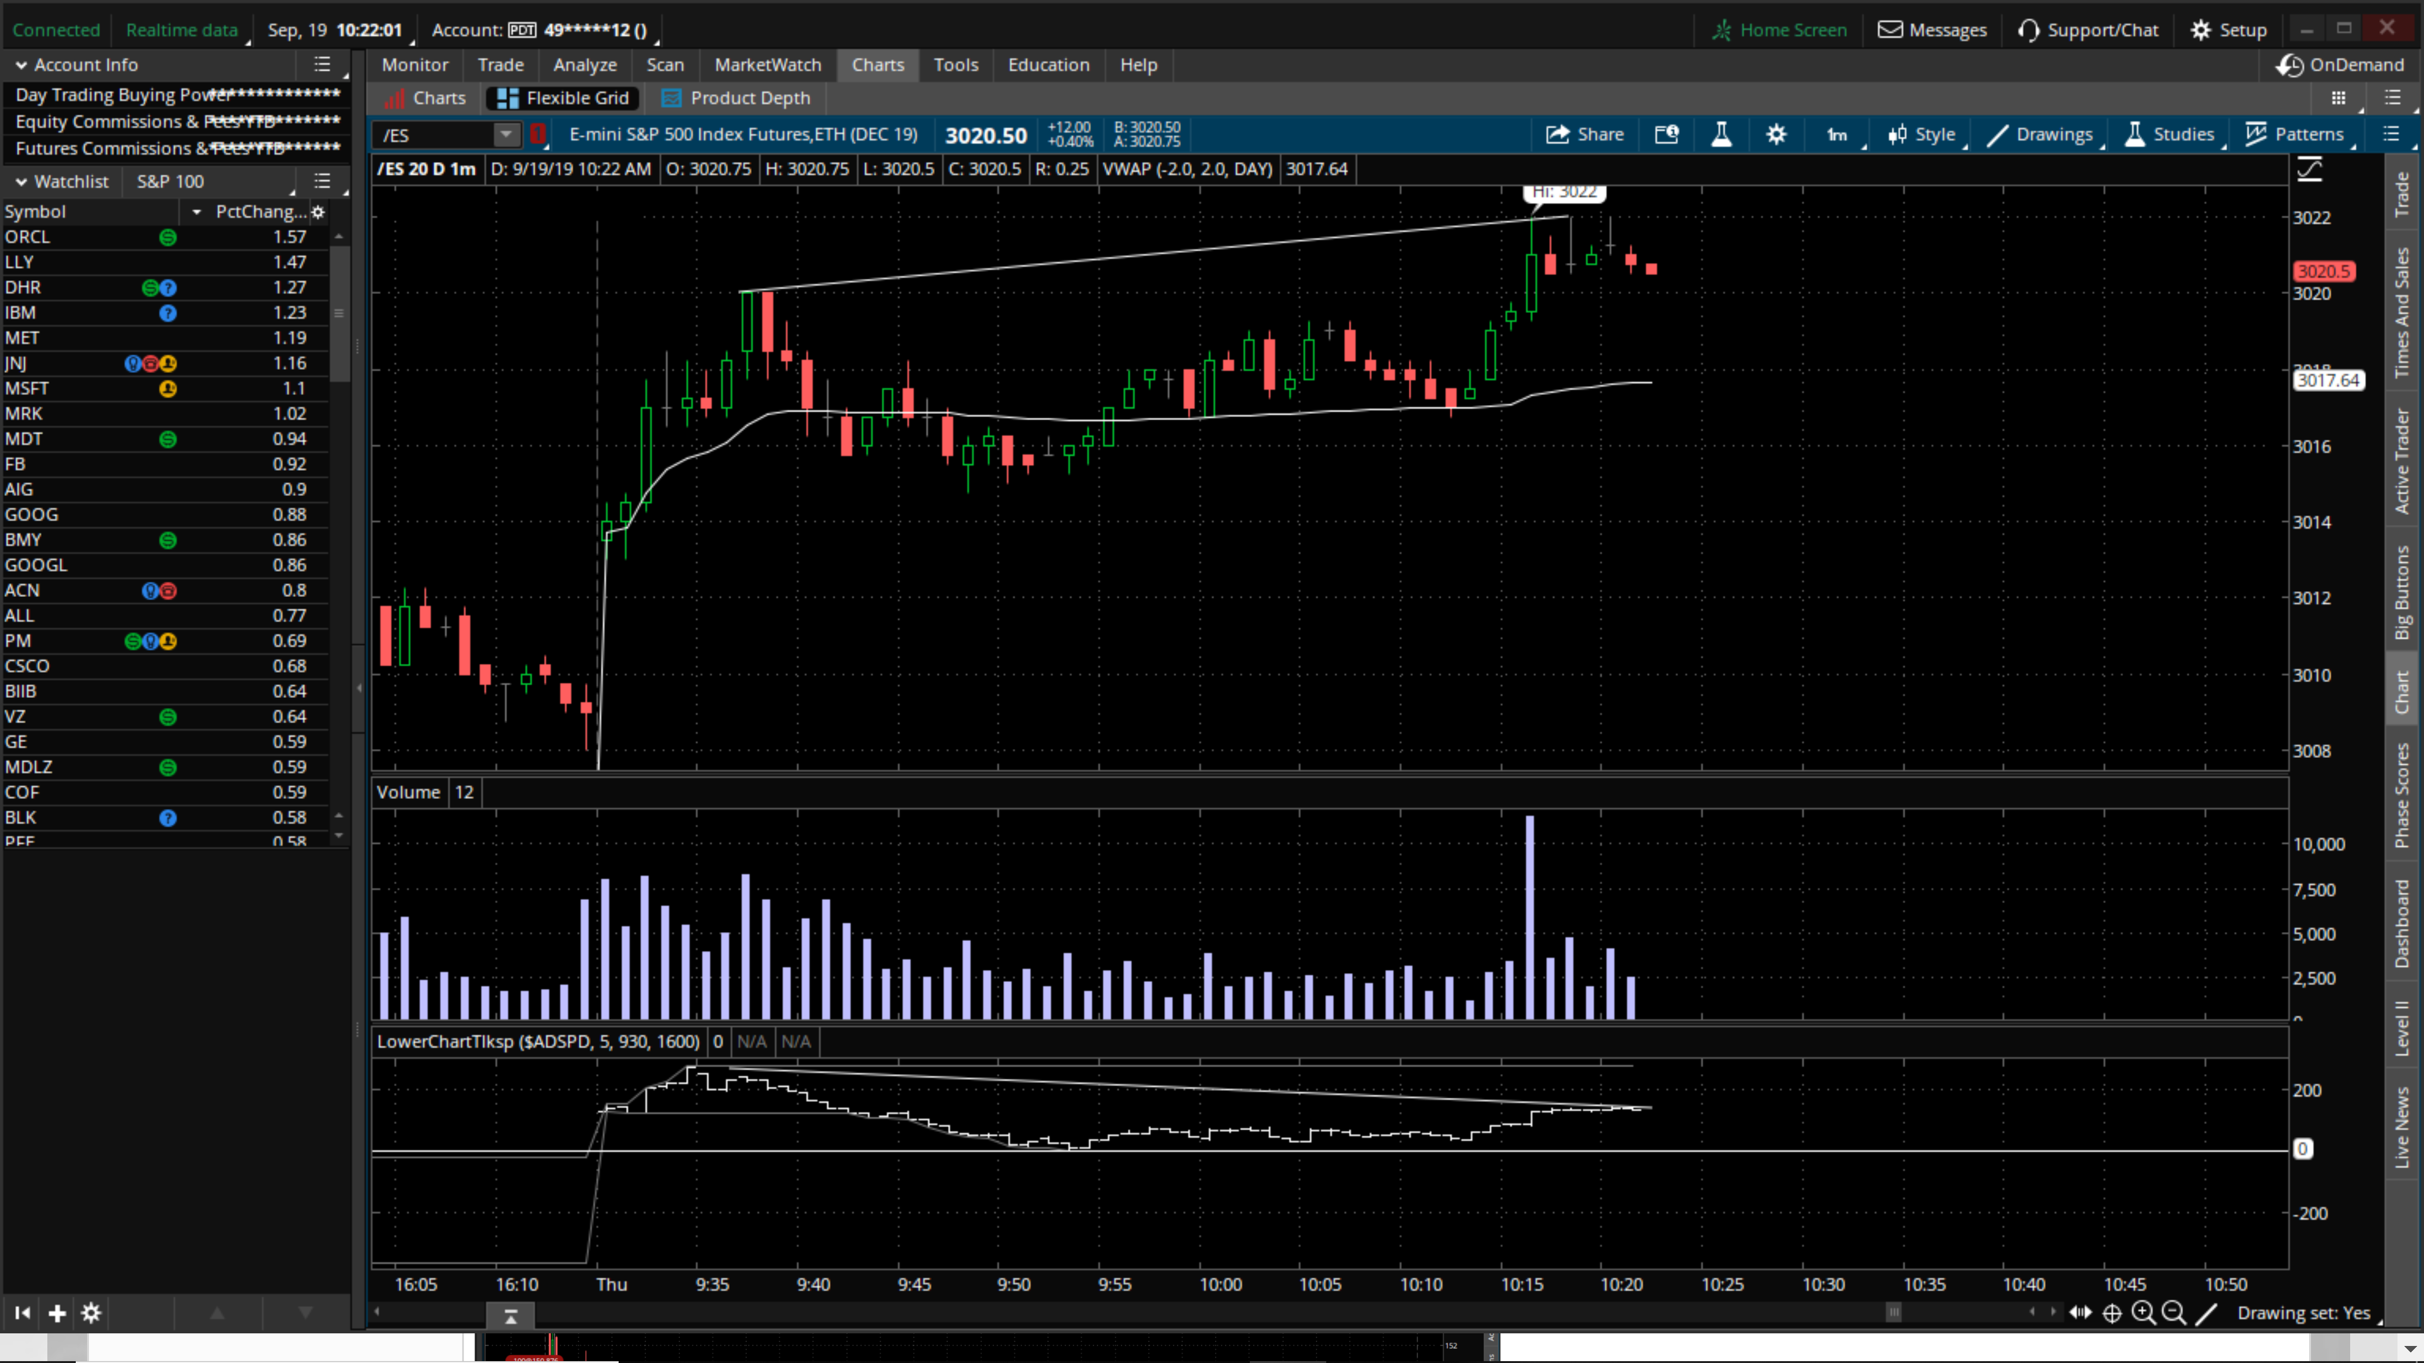Open the Messages envelope
This screenshot has height=1363, width=2424.
tap(1932, 30)
